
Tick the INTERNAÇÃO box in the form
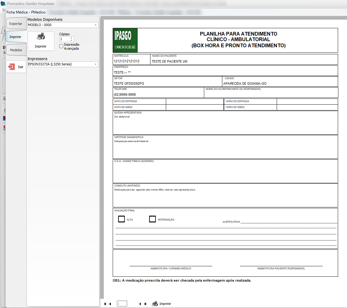153,219
